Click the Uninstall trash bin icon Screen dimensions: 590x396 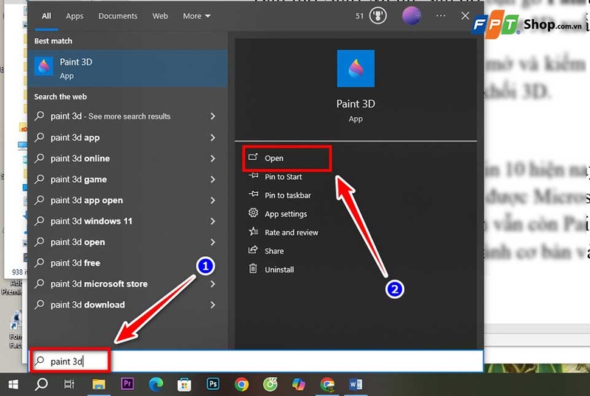[x=253, y=269]
